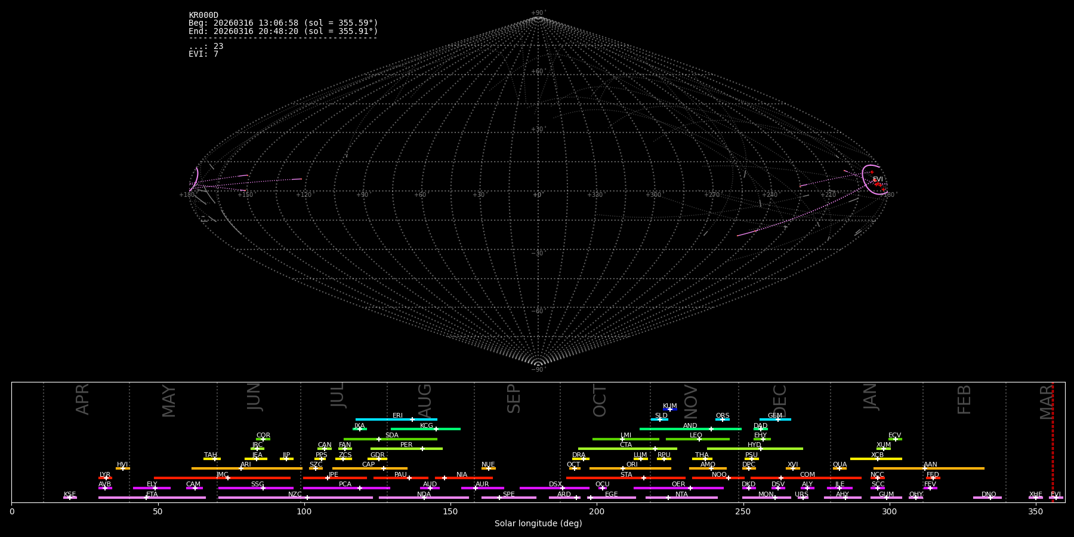
Task: Click the FEB month label
Action: pyautogui.click(x=964, y=400)
